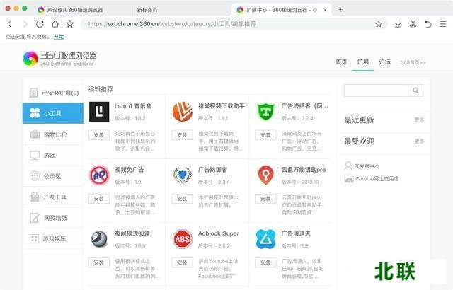Click the 夜间模式阅读 sphere icon
The image size is (453, 290).
tap(99, 239)
